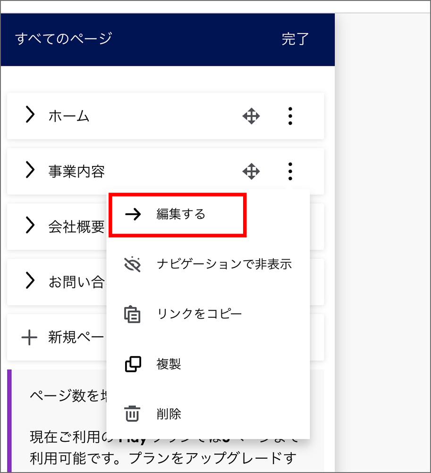Screen dimensions: 431x473
Task: Choose 複製 to duplicate the page
Action: pyautogui.click(x=208, y=364)
